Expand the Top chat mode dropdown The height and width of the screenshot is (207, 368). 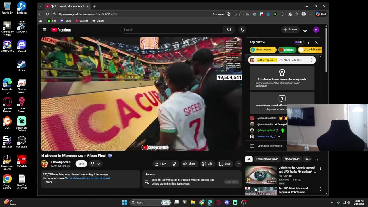(257, 42)
